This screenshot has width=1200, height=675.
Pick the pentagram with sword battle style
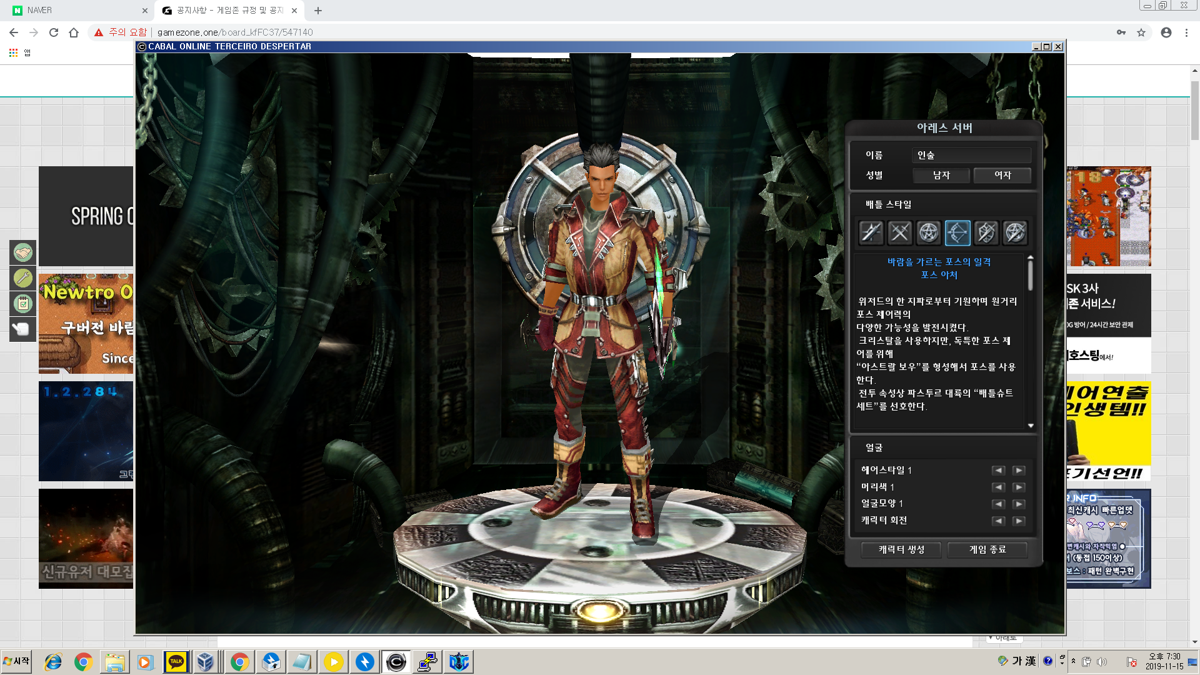[x=1015, y=232]
